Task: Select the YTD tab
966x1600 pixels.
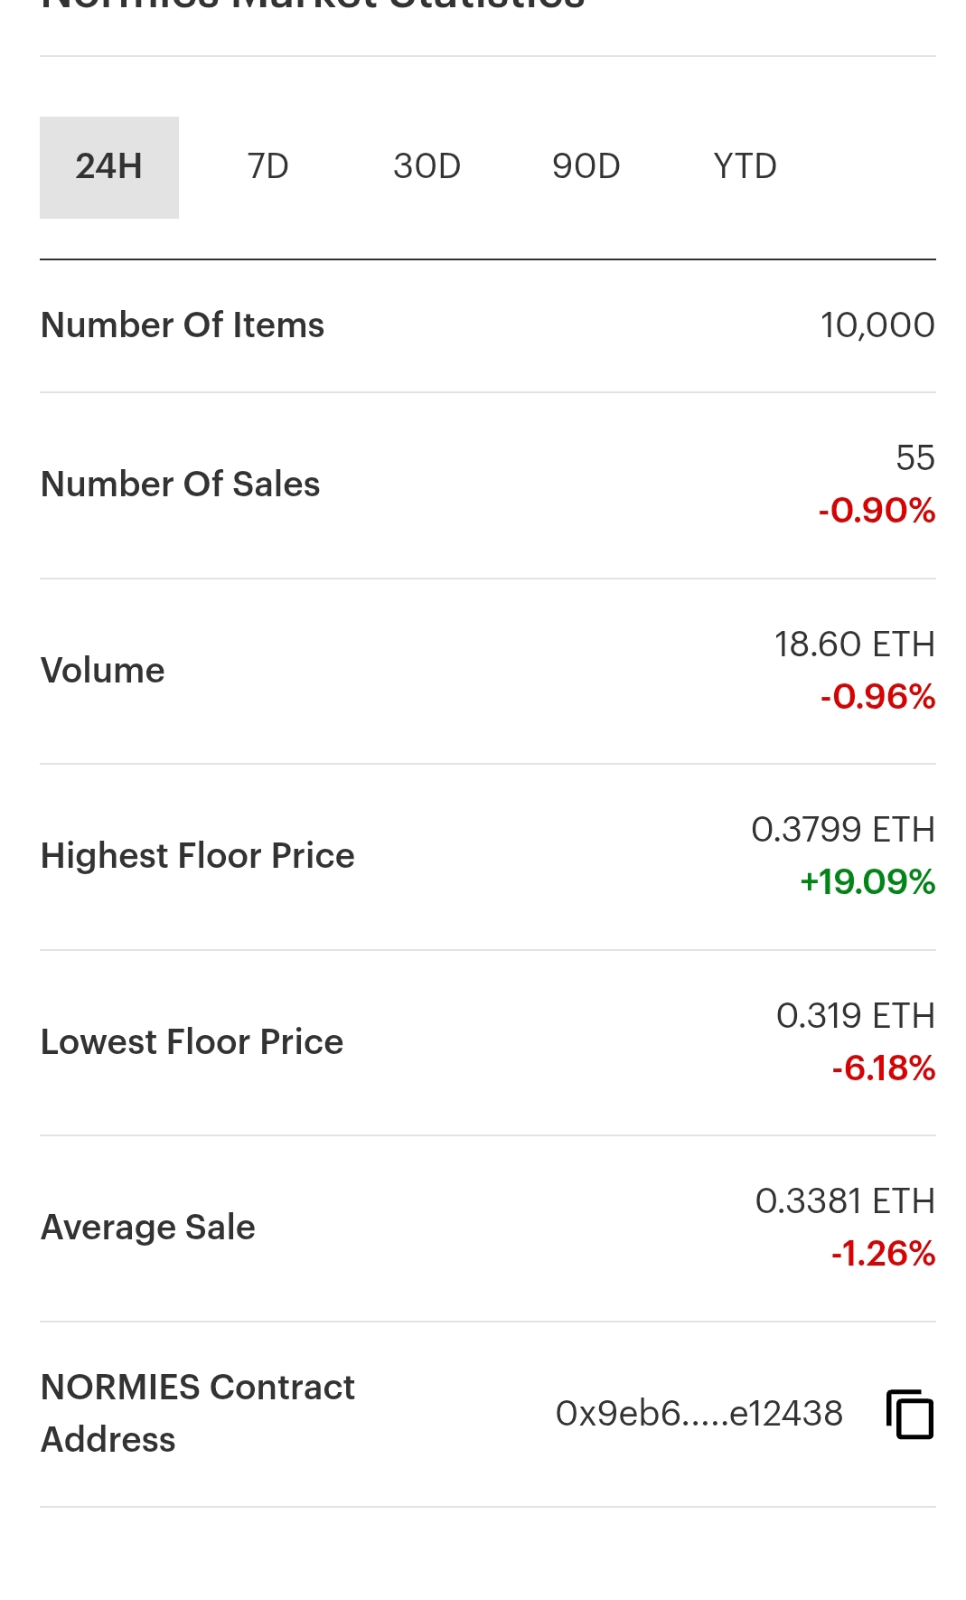Action: click(x=746, y=167)
